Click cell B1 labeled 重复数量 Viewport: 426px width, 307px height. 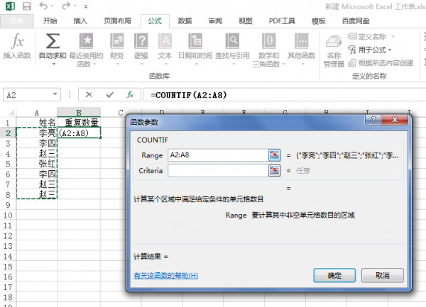coord(79,123)
